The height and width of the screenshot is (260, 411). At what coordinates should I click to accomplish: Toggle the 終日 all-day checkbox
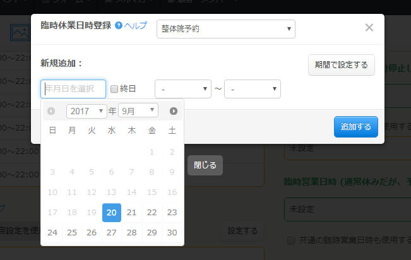pos(114,89)
